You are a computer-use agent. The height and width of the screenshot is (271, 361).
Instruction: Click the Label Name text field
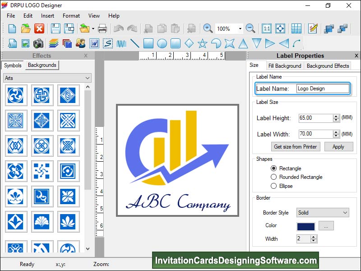pos(323,89)
